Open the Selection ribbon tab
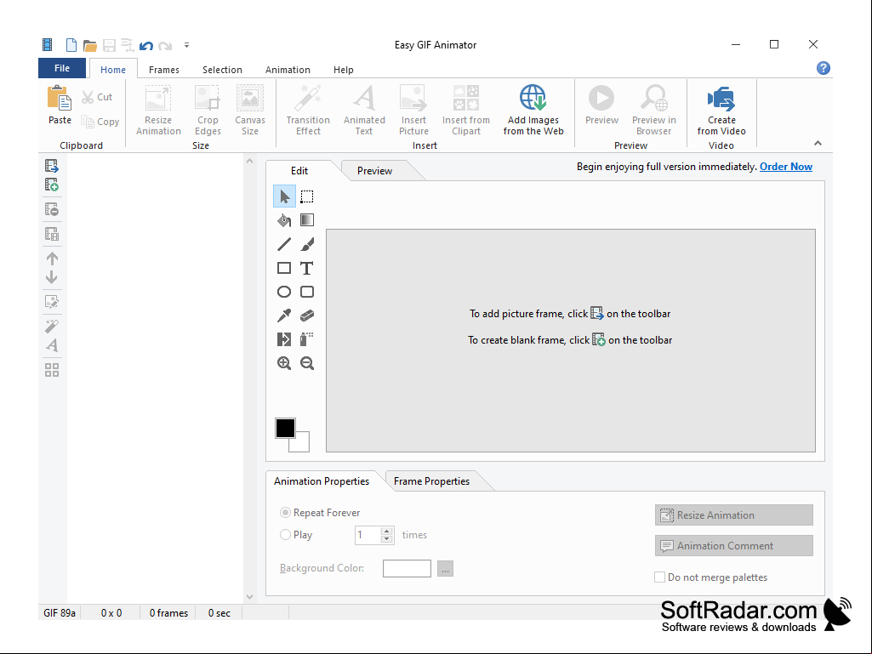Viewport: 872px width, 654px height. [222, 70]
